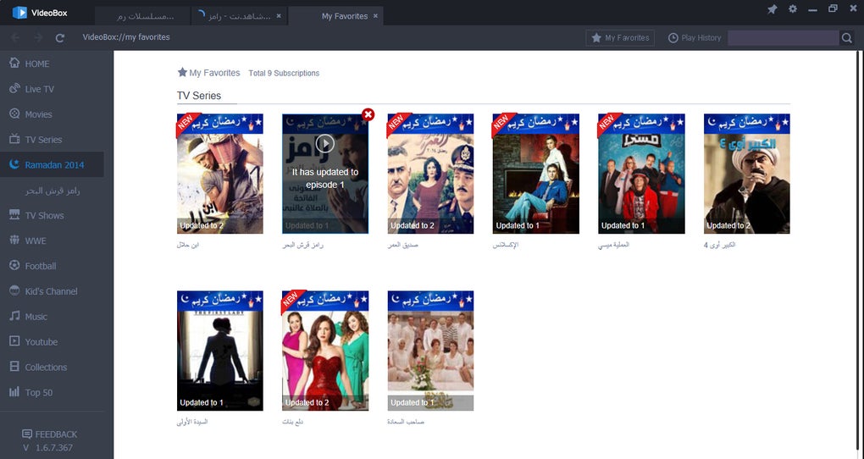Click the VideoBox logo icon

(x=19, y=12)
